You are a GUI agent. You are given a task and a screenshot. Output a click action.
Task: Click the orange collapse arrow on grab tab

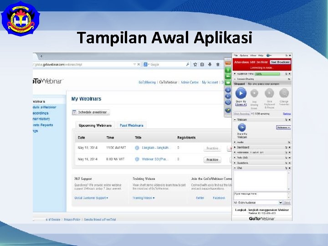pyautogui.click(x=228, y=62)
